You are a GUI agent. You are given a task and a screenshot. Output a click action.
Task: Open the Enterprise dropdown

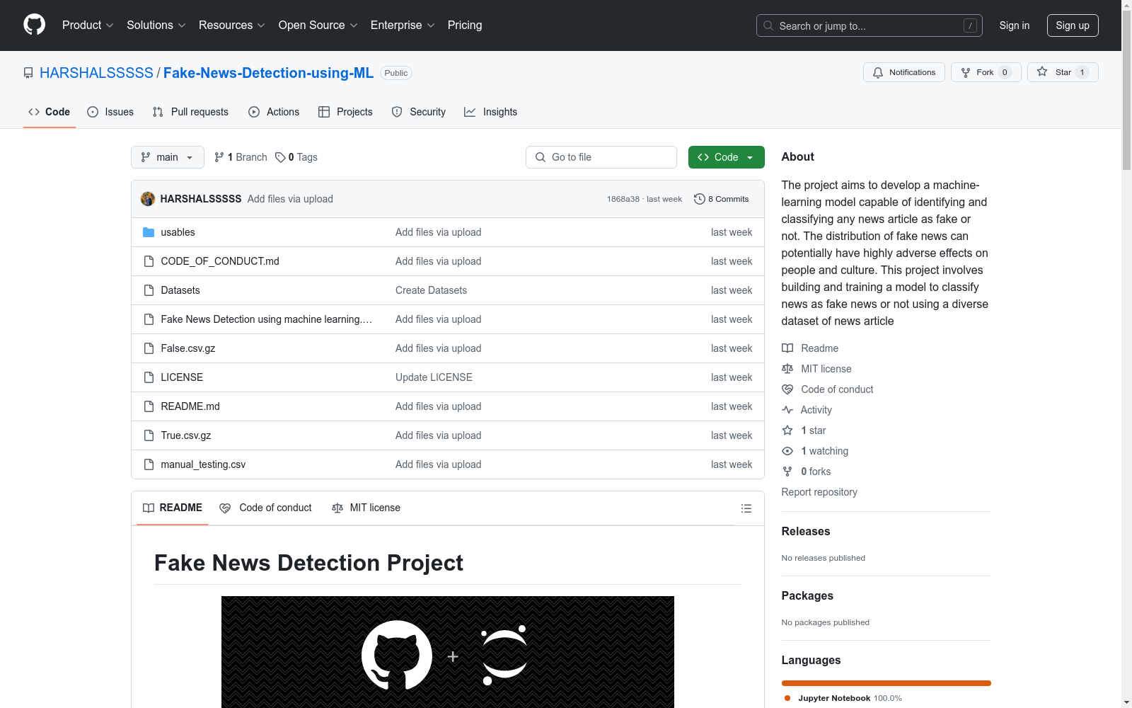click(403, 25)
